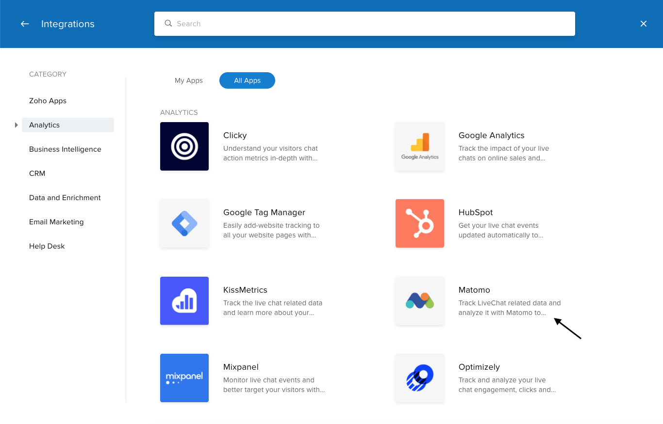Image resolution: width=663 pixels, height=424 pixels.
Task: Go back using the left arrow icon
Action: [25, 24]
